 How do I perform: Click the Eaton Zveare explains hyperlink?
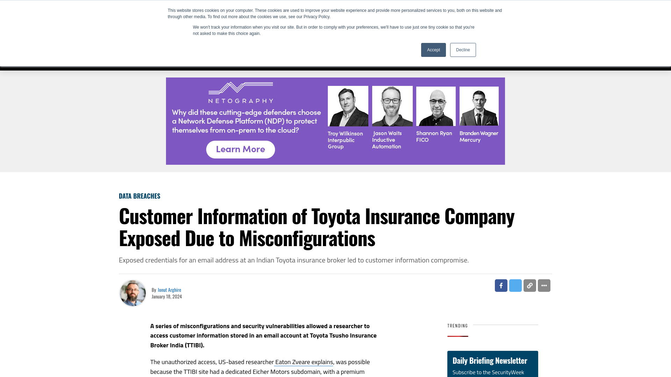pos(304,362)
